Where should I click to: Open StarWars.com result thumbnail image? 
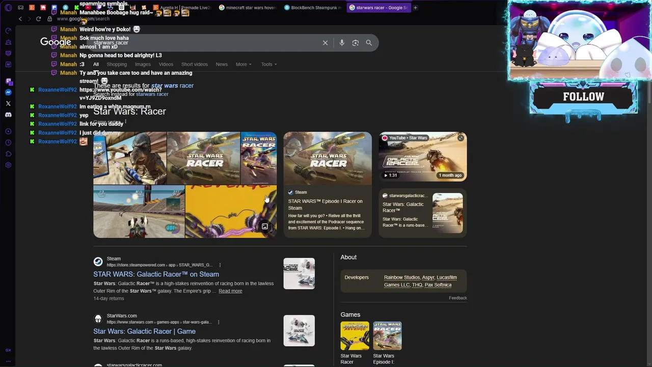[x=299, y=331]
